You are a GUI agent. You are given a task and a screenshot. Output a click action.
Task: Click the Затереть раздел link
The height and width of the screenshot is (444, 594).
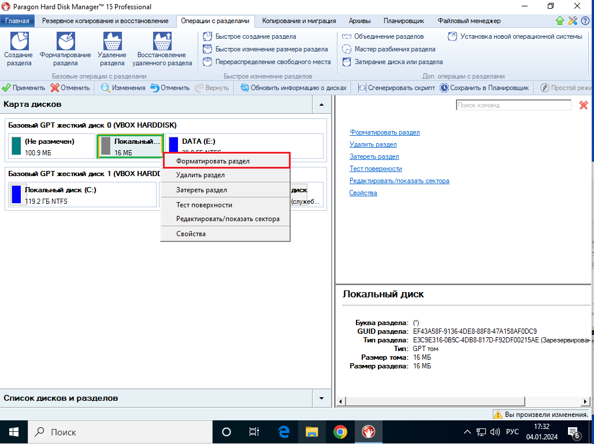pos(374,156)
